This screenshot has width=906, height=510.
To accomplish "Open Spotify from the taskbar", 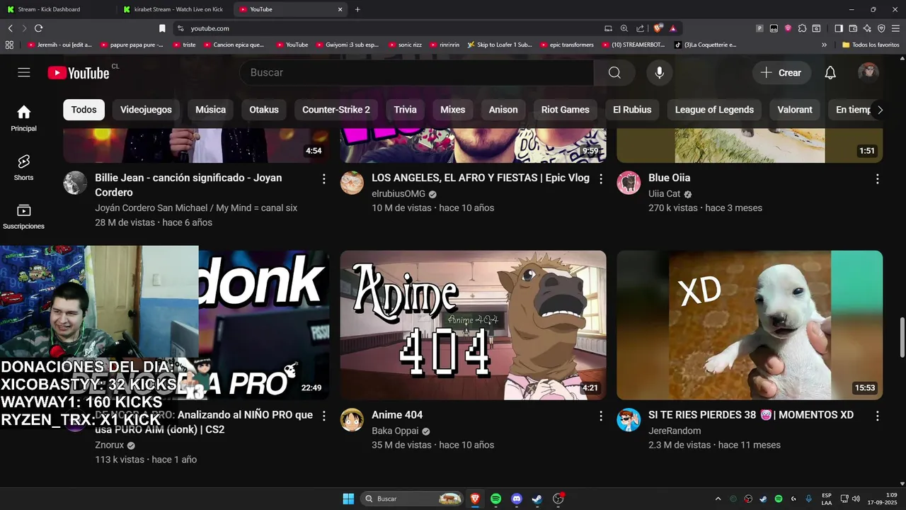I will pyautogui.click(x=496, y=499).
